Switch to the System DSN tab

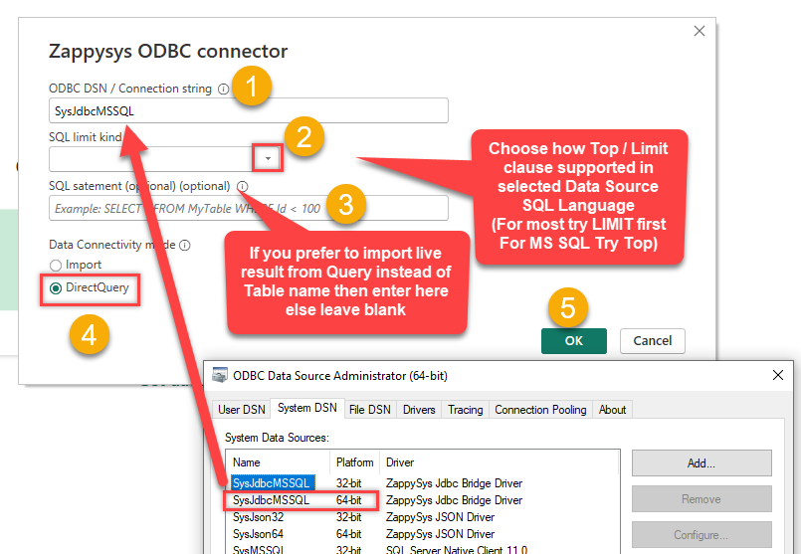click(307, 408)
